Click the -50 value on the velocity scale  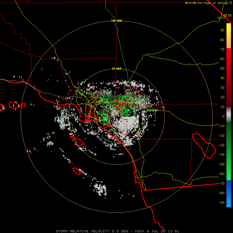tap(221, 164)
